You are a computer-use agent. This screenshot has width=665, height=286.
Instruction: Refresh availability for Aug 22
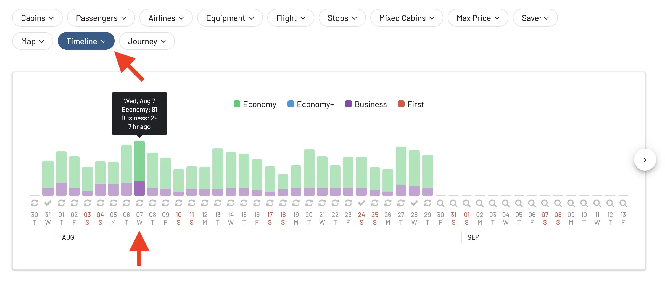pyautogui.click(x=335, y=203)
